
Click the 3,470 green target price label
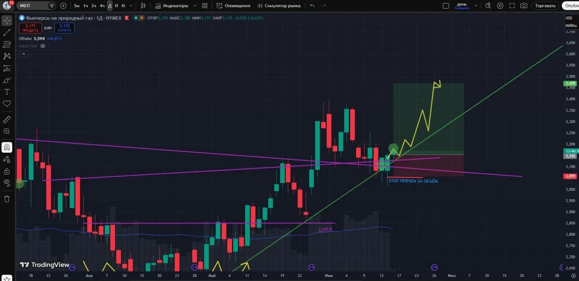[570, 84]
